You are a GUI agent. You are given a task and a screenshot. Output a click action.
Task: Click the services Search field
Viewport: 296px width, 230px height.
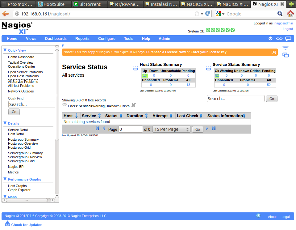point(235,99)
